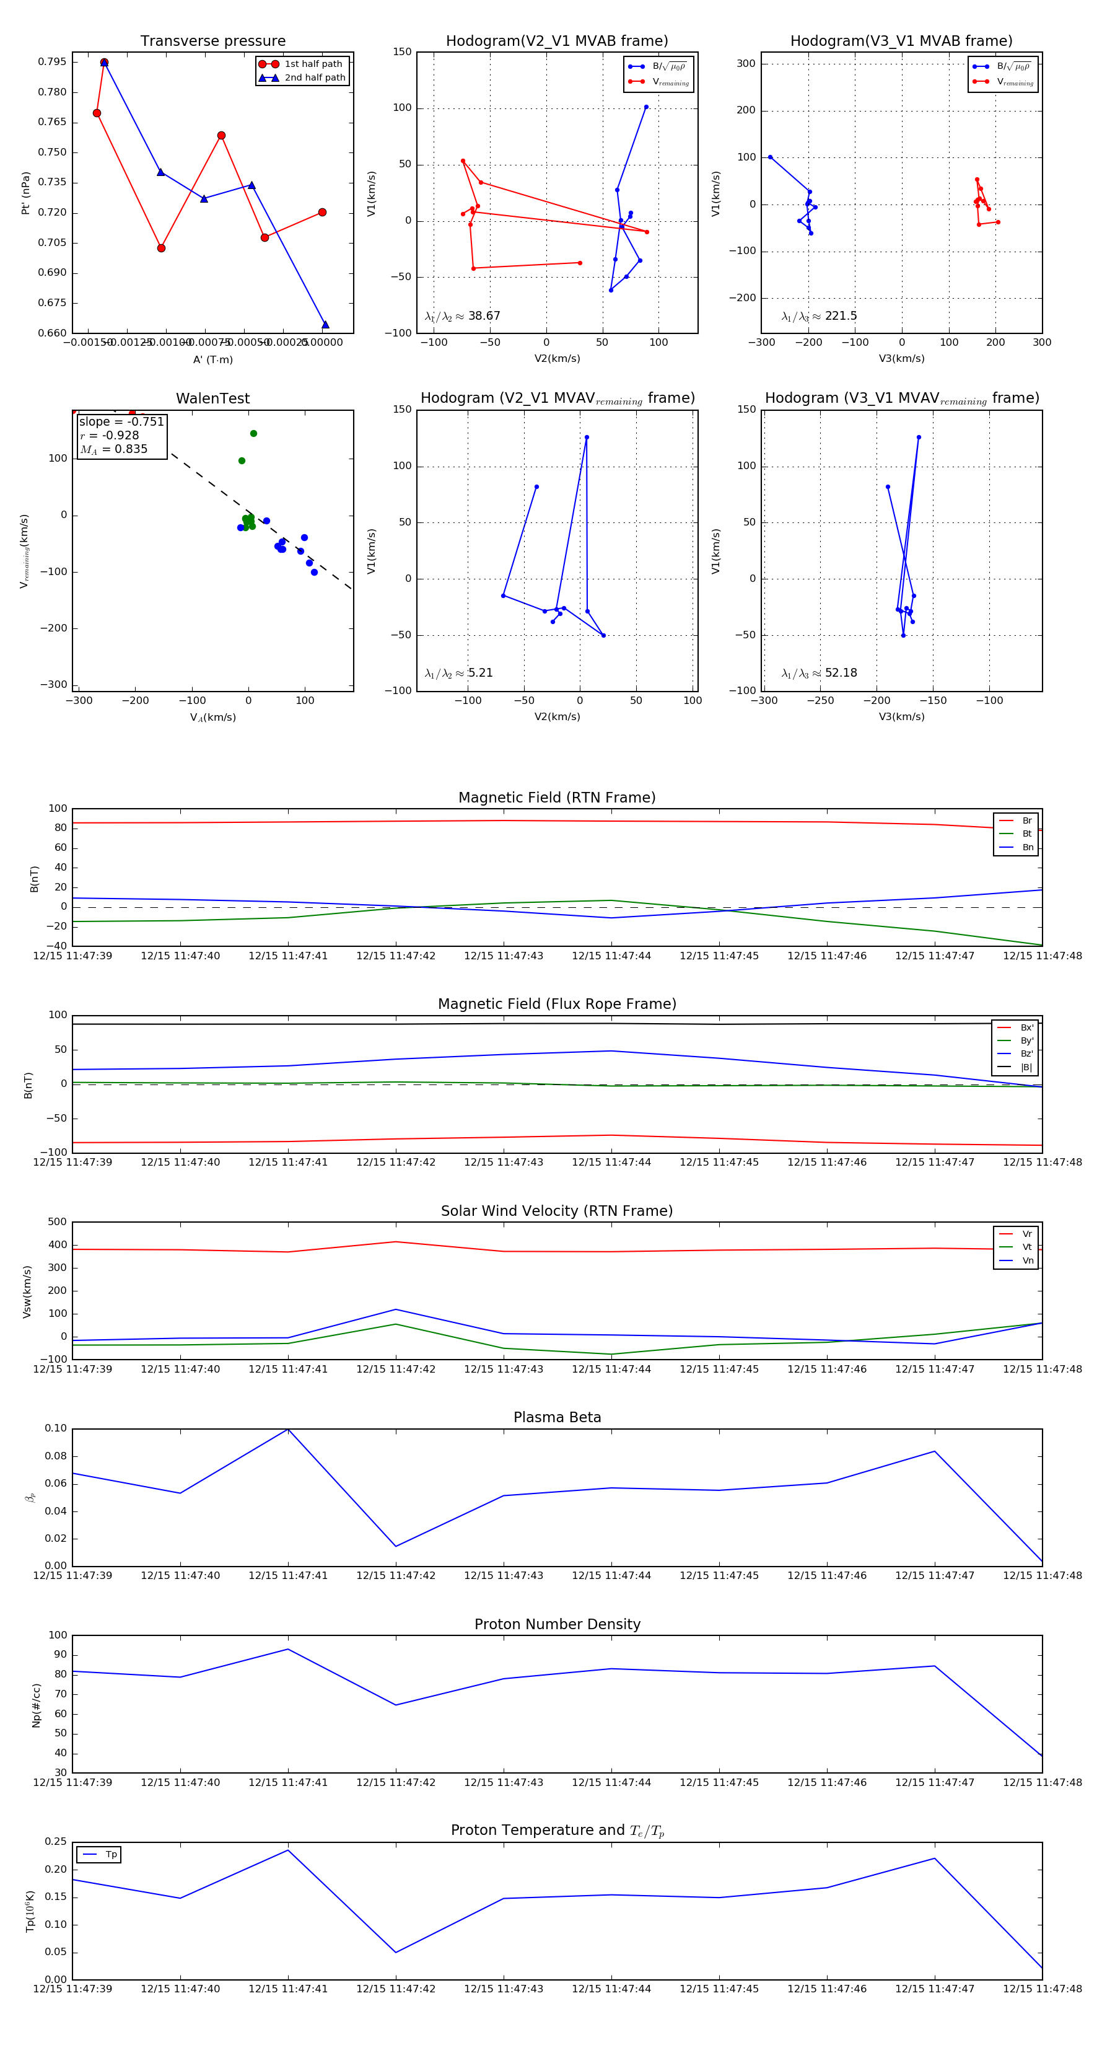Image resolution: width=1115 pixels, height=2045 pixels.
Task: Click the highest red point in Transverse pressure
Action: click(104, 63)
